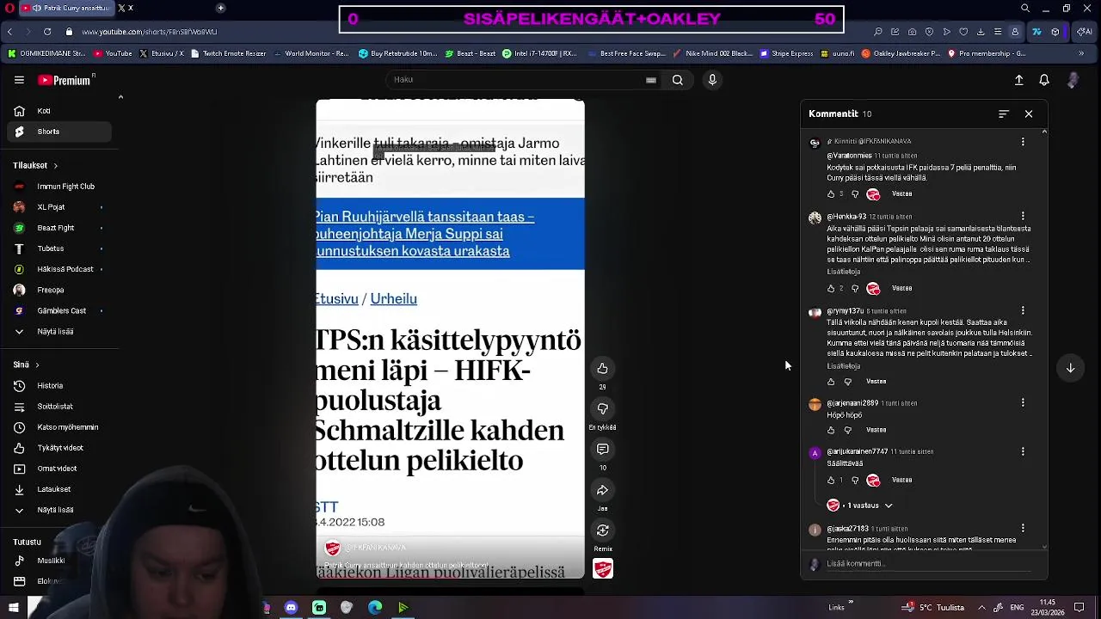The width and height of the screenshot is (1101, 619).
Task: Close the Kommentit panel
Action: [x=1029, y=113]
